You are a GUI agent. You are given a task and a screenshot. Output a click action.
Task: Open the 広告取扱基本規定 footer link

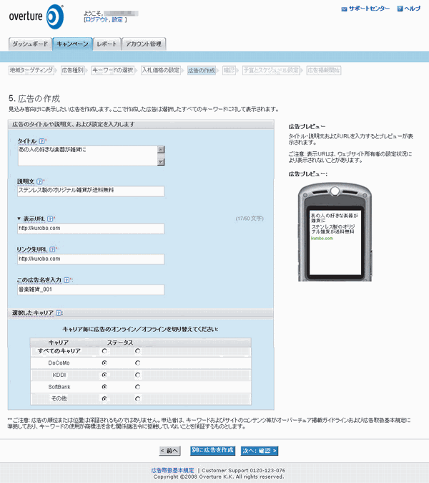172,470
